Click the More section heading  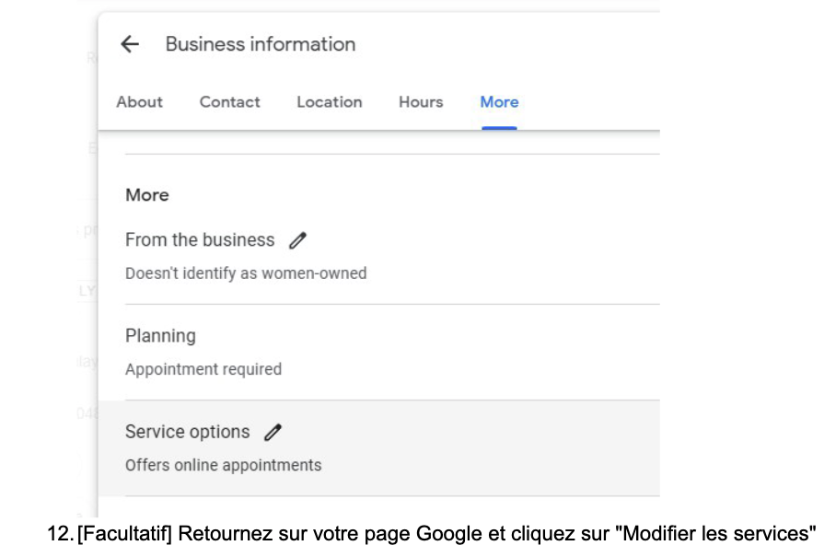tap(147, 195)
